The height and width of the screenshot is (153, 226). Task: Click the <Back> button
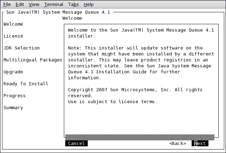pos(178,143)
